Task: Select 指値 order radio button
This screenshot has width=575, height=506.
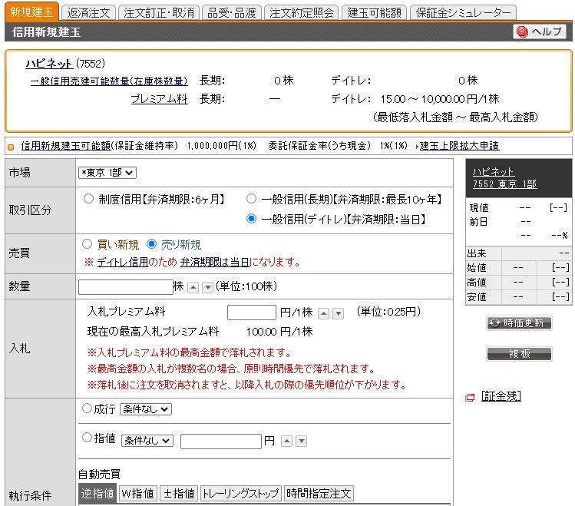Action: point(87,437)
